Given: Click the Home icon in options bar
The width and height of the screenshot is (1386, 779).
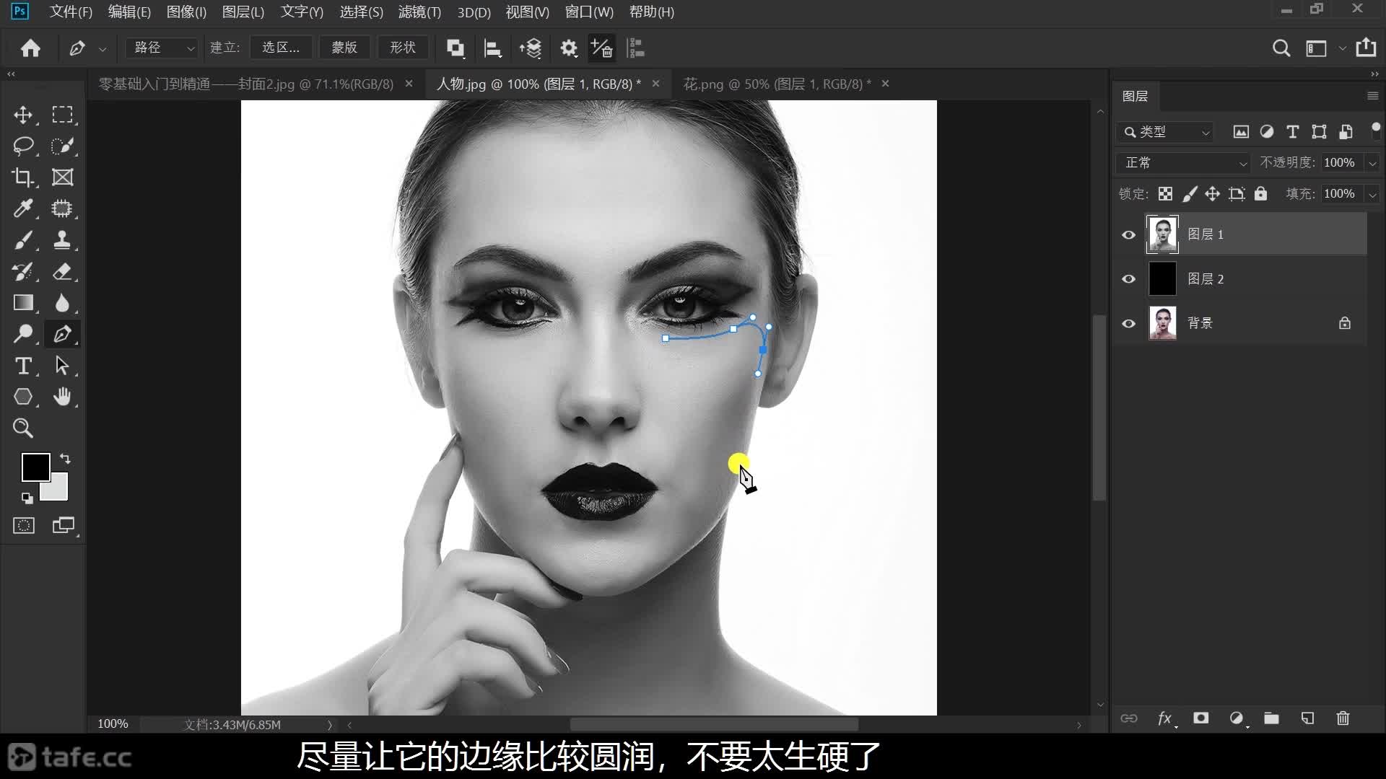Looking at the screenshot, I should click(30, 48).
